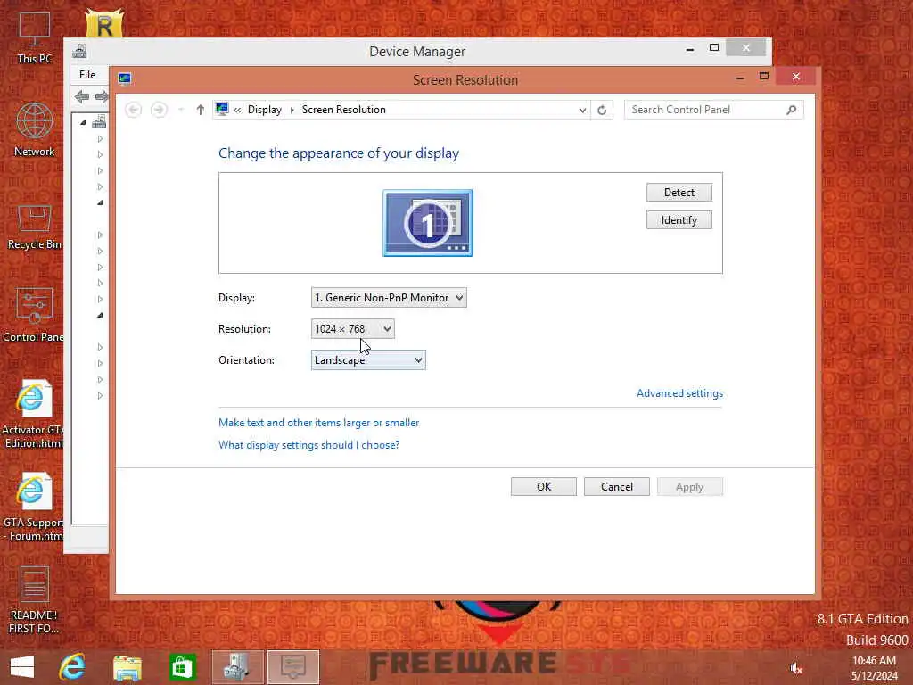
Task: Click Cancel in Screen Resolution
Action: 617,487
